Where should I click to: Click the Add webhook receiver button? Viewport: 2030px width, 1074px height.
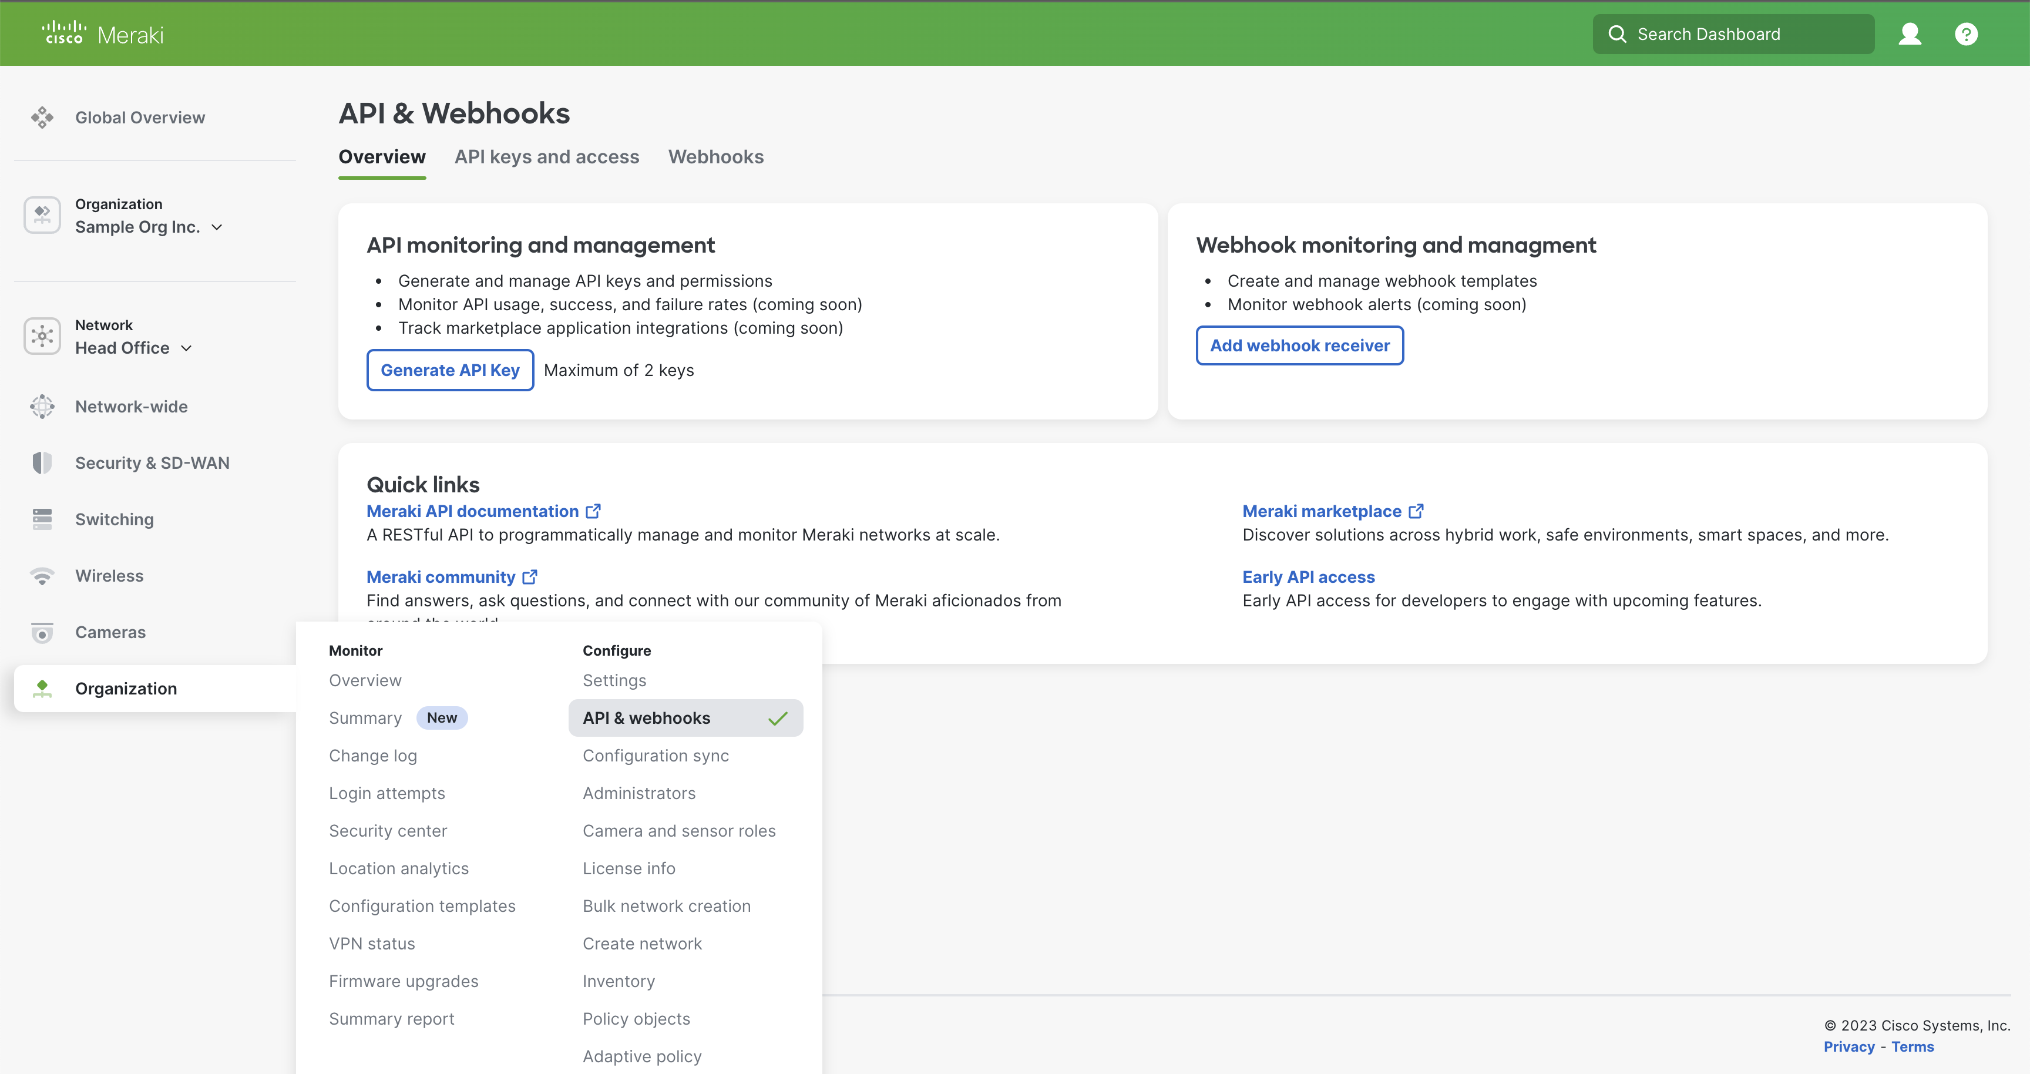(1299, 345)
